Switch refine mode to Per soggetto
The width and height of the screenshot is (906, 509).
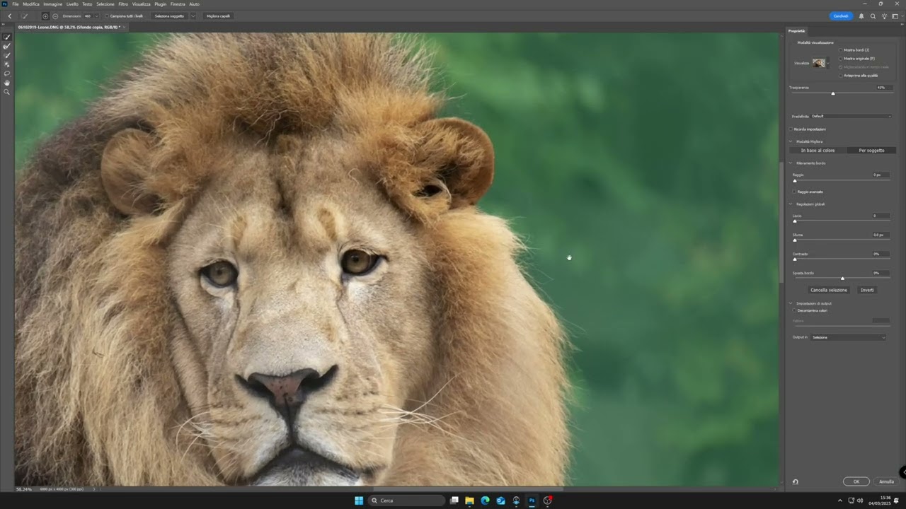pyautogui.click(x=871, y=151)
